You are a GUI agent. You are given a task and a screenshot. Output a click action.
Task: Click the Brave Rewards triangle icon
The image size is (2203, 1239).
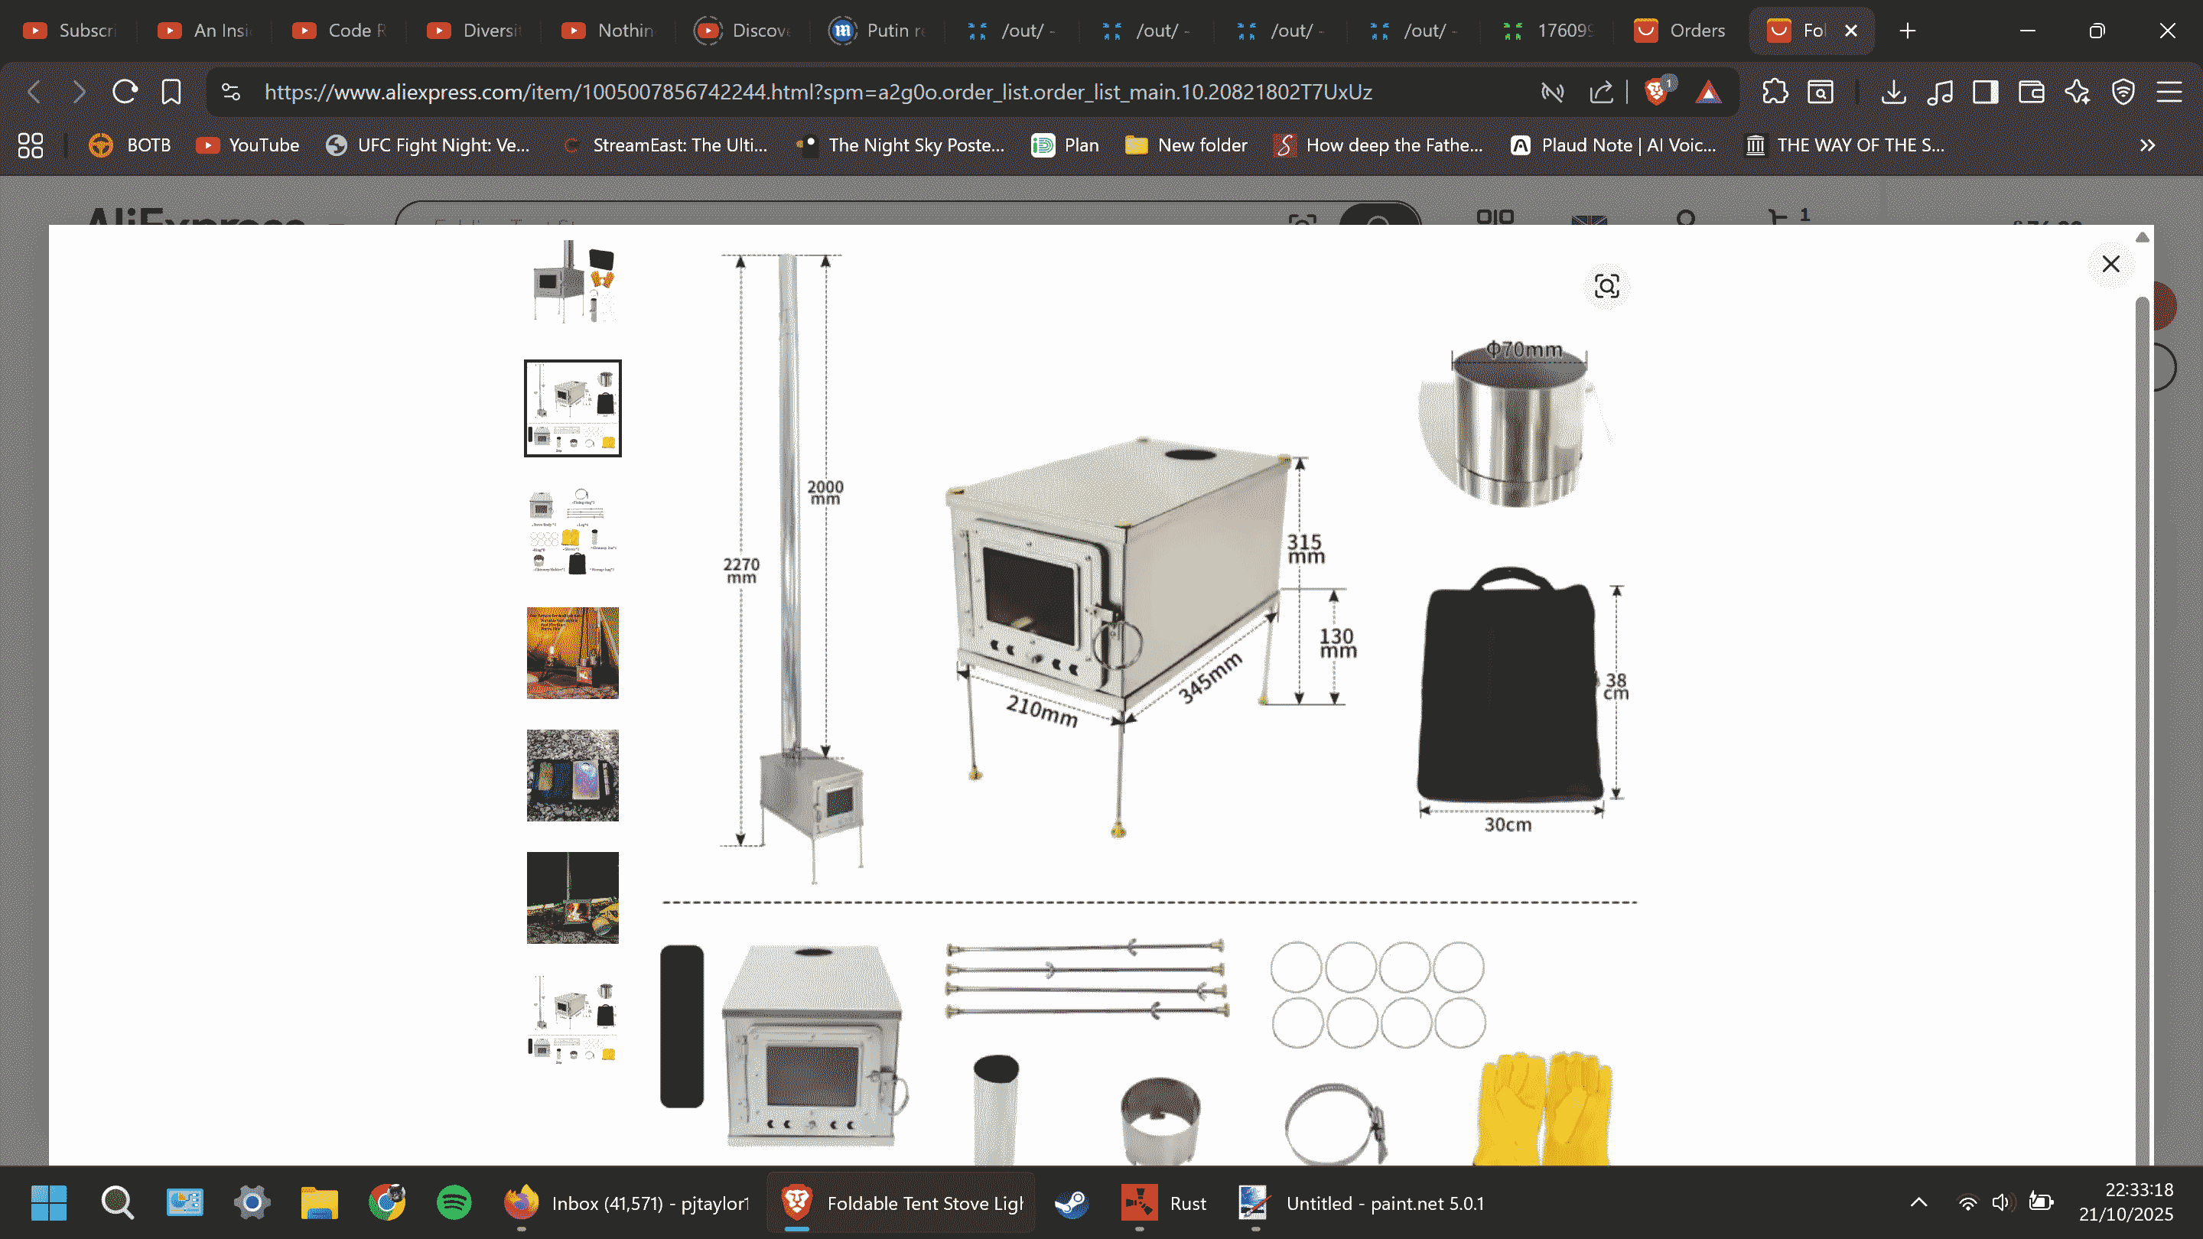coord(1708,92)
